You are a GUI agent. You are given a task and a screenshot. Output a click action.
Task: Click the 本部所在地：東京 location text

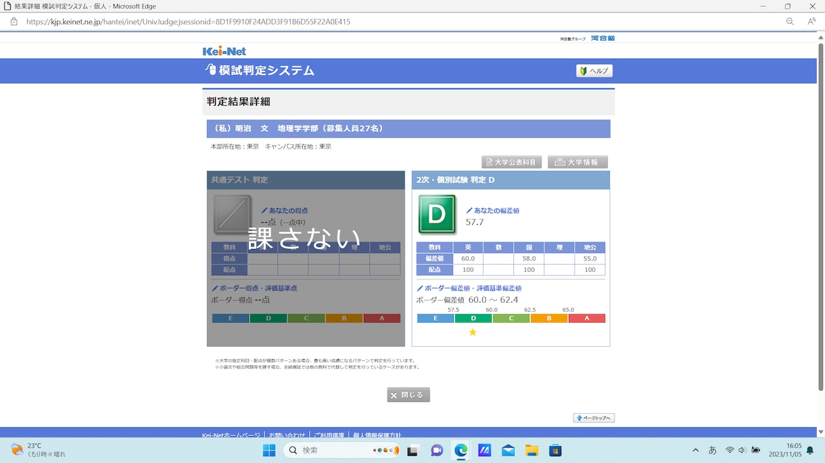(235, 146)
